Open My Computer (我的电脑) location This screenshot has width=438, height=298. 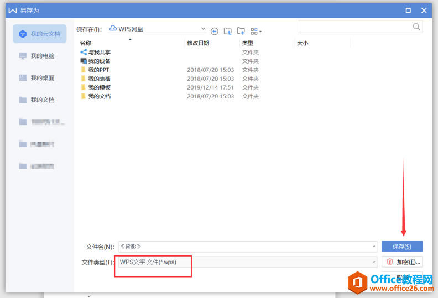tap(36, 56)
